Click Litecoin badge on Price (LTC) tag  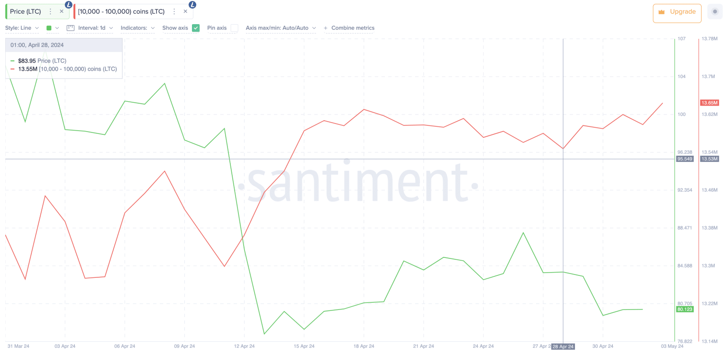[69, 5]
